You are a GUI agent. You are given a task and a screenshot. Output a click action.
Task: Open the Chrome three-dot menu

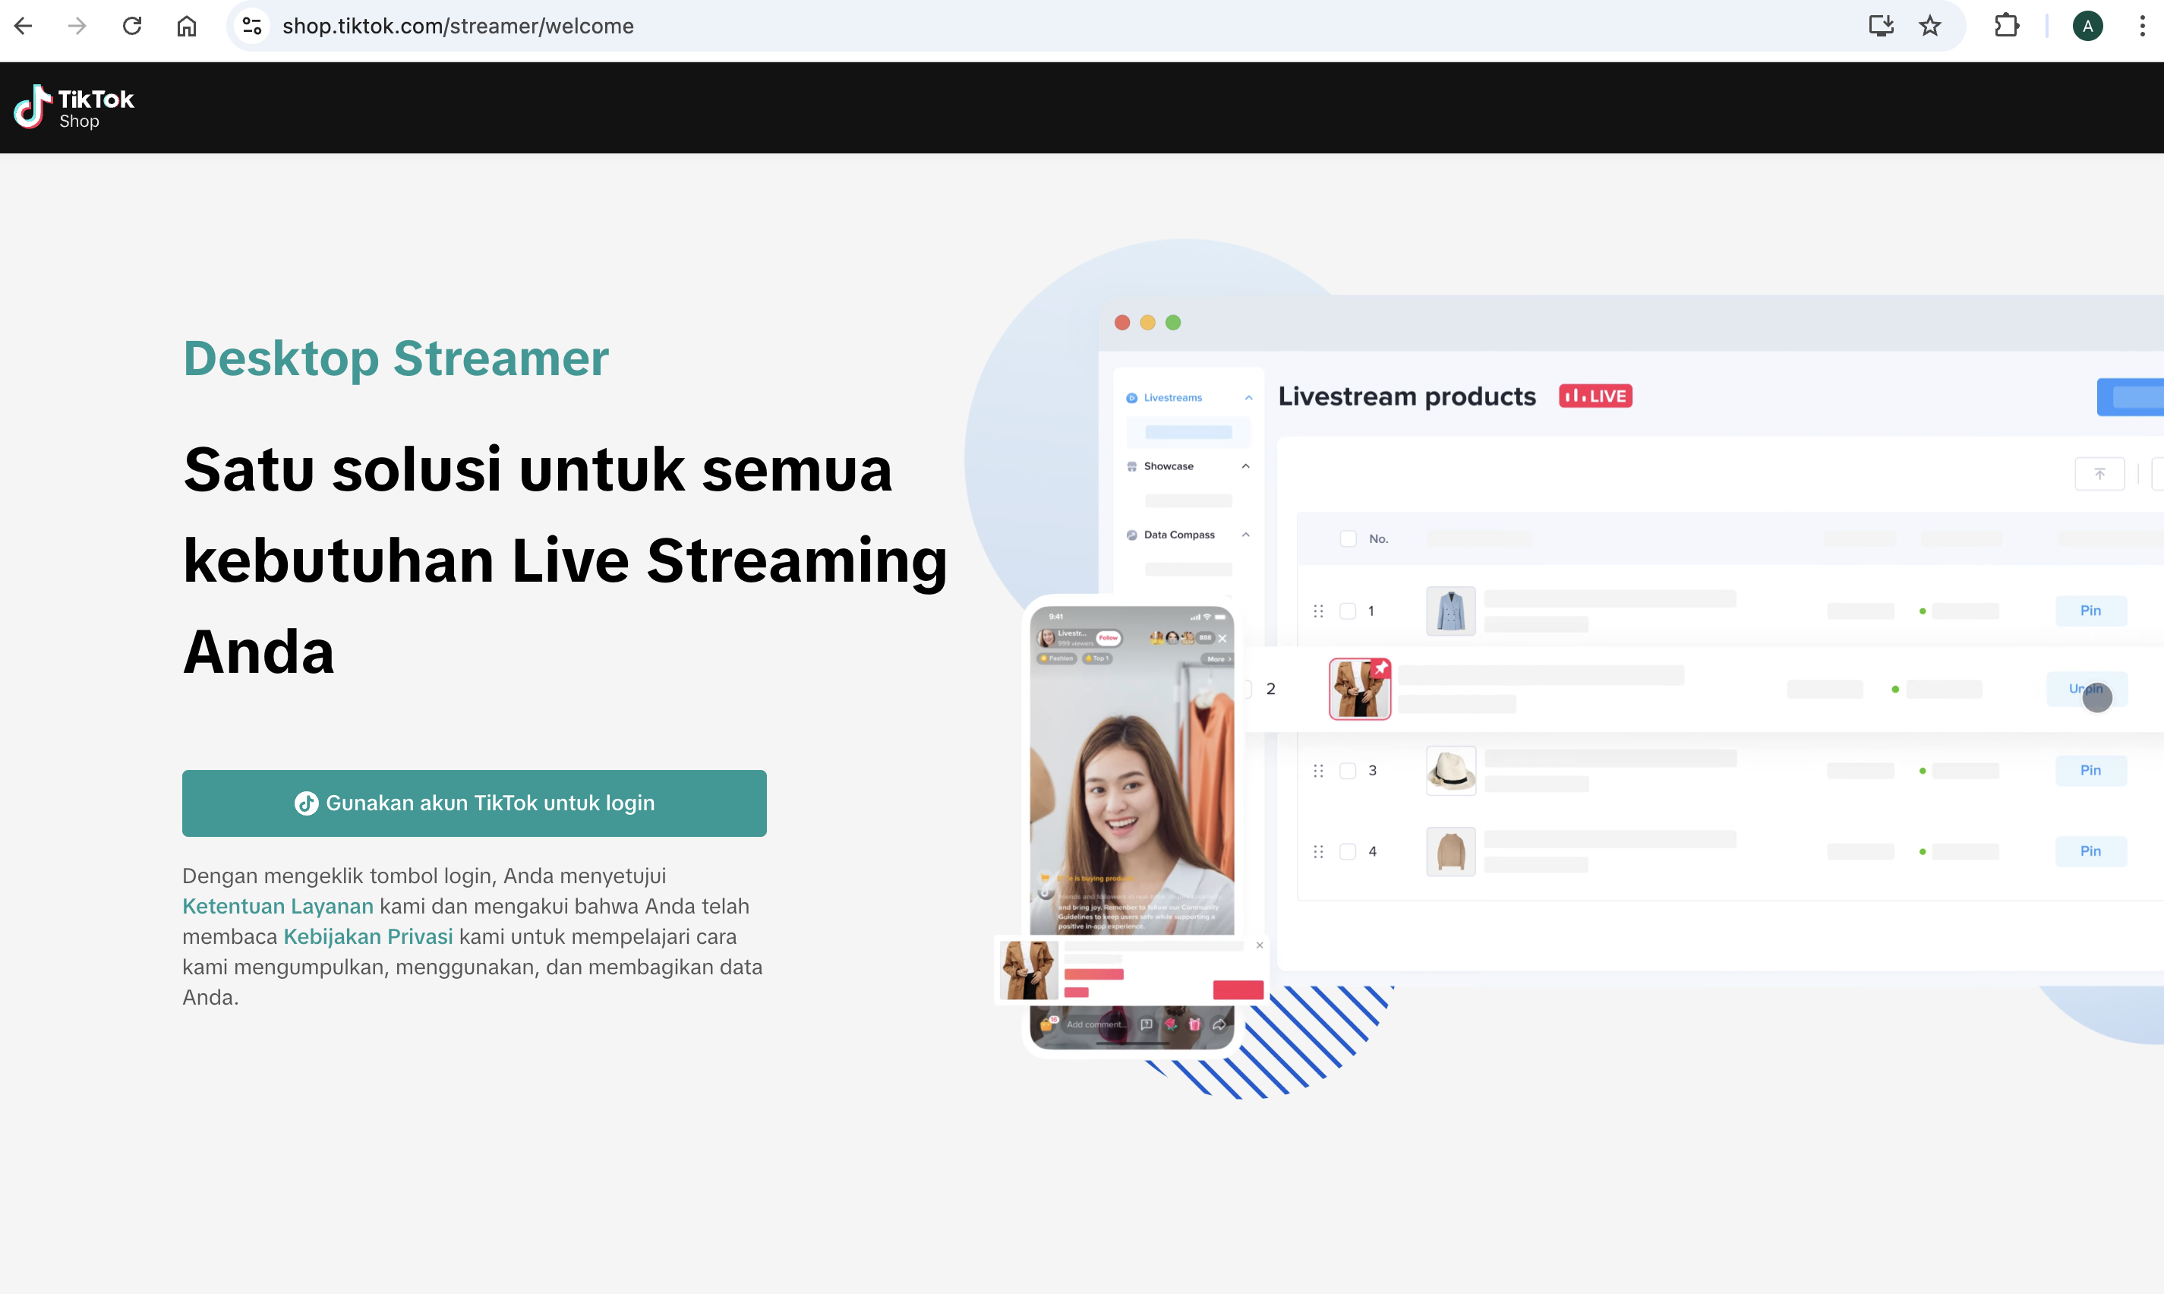coord(2141,26)
